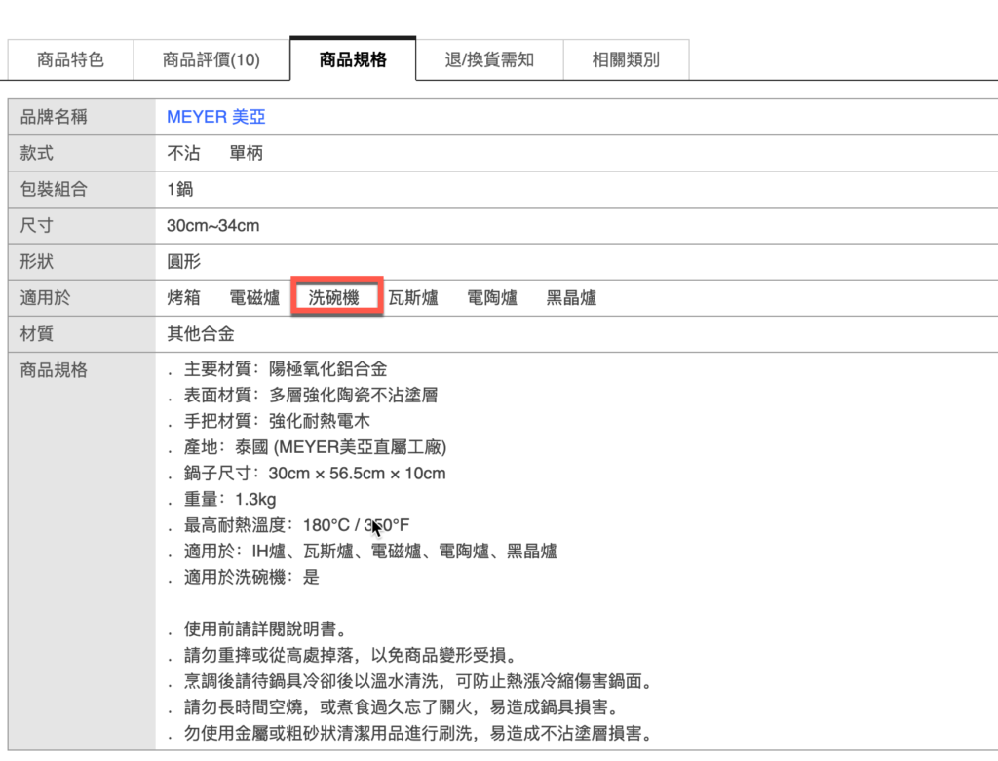
Task: Click the 30cm~34cm size value
Action: (212, 225)
